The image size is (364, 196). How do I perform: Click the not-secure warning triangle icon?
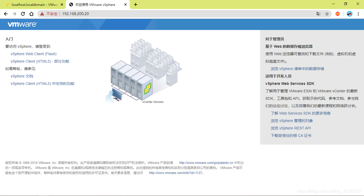coord(42,14)
